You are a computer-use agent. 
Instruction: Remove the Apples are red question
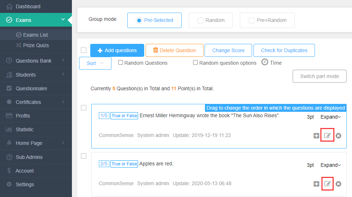[338, 184]
